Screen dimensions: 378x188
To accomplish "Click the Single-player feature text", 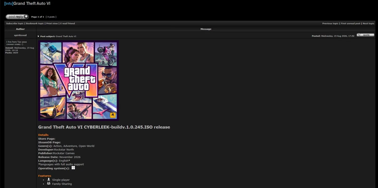I will (61, 180).
